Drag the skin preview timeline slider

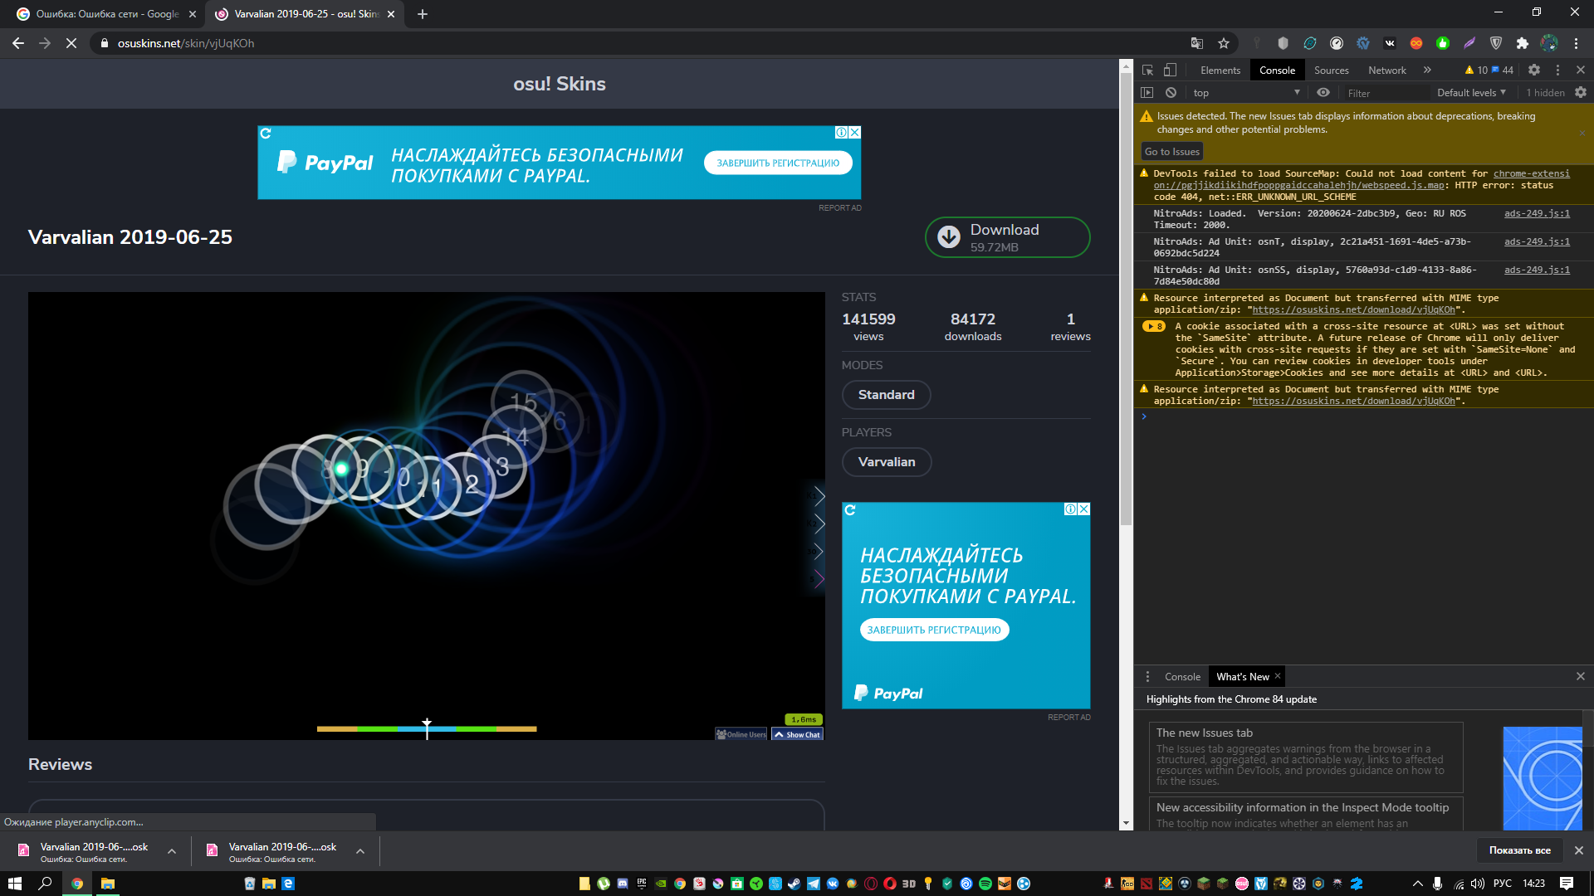[x=426, y=727]
